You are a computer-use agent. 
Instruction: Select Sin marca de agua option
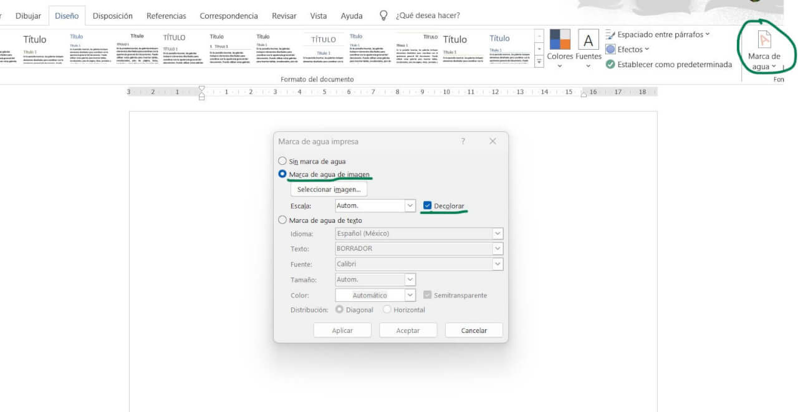coord(283,161)
